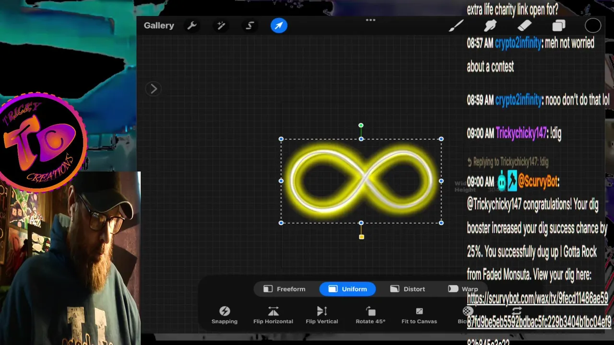Click crypto2infinity username in the 08:59 message
This screenshot has height=345, width=614.
tap(518, 100)
